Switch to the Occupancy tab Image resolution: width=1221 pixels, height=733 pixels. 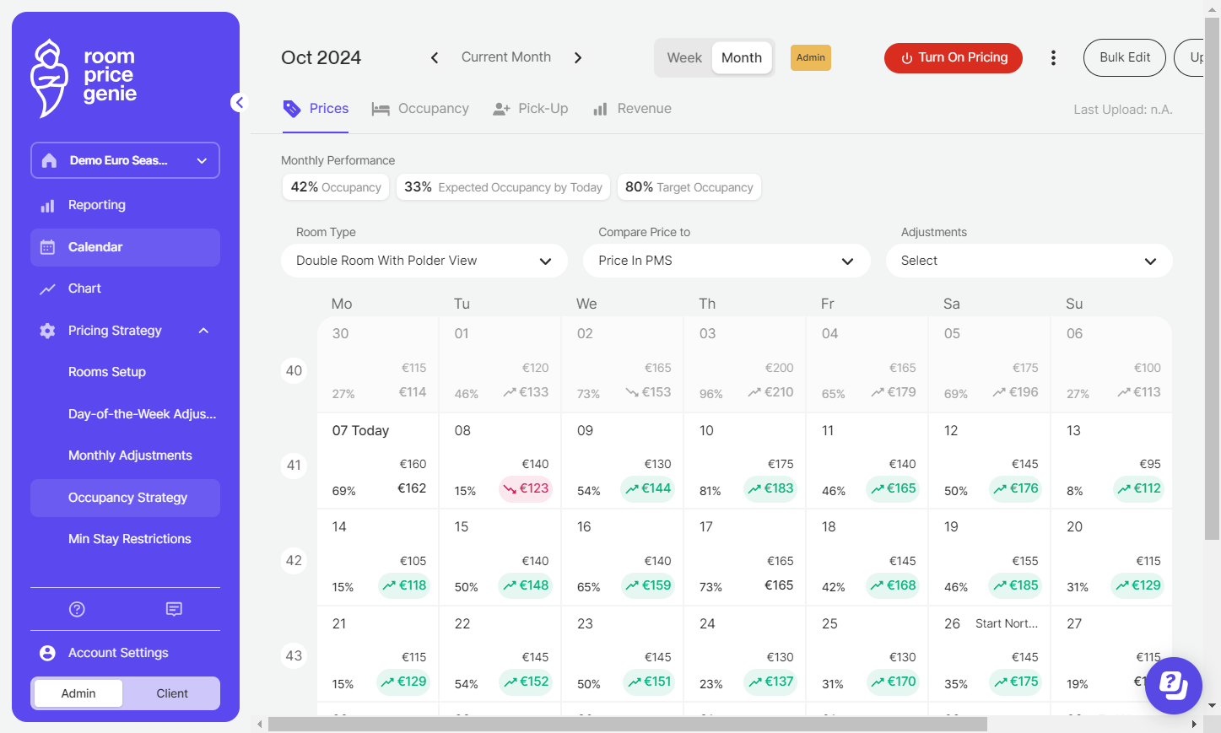coord(420,109)
